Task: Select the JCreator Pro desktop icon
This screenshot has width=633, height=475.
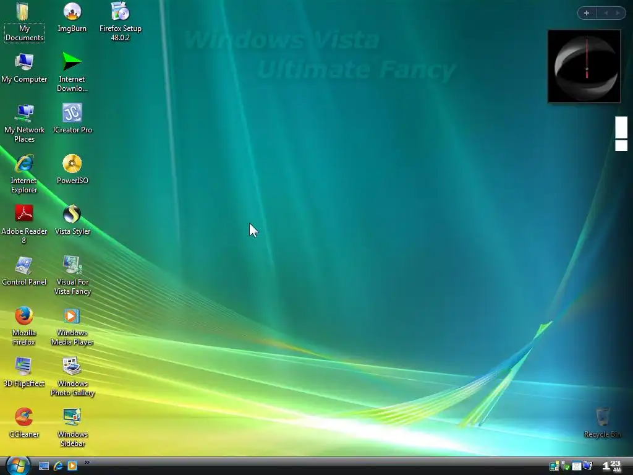Action: pos(72,118)
